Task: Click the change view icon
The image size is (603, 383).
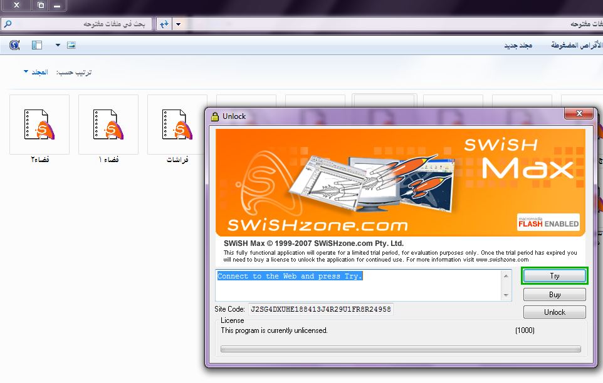Action: [71, 45]
